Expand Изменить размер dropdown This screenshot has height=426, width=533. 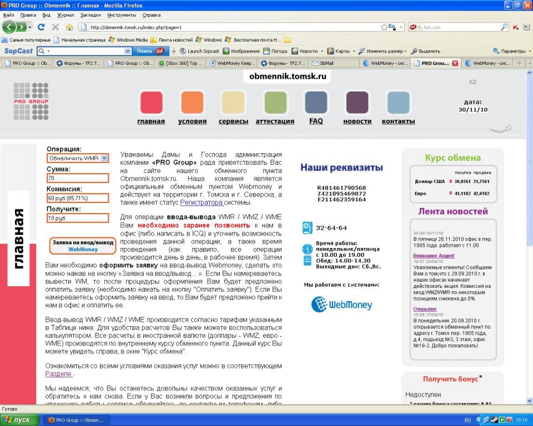click(405, 51)
